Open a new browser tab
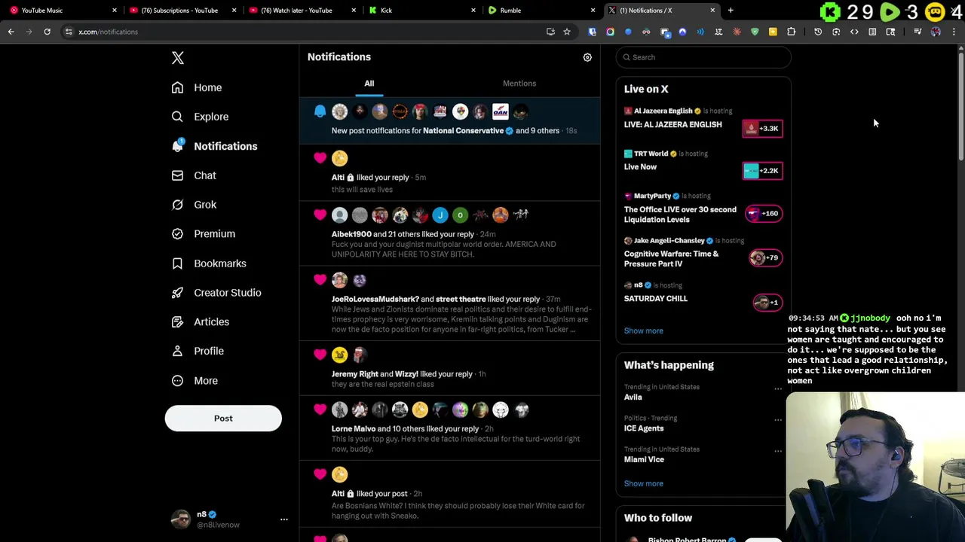The width and height of the screenshot is (965, 542). (x=731, y=10)
